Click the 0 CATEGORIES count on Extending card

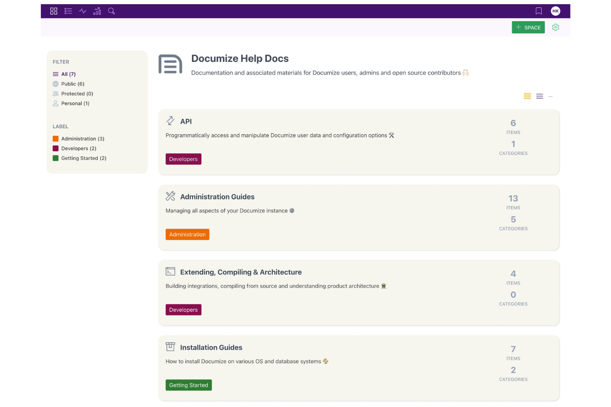click(x=513, y=299)
